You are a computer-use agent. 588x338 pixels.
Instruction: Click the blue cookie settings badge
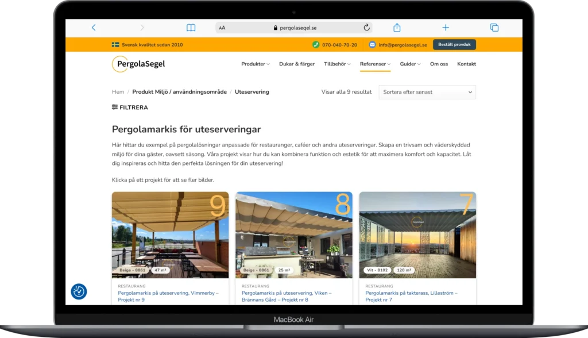(79, 291)
